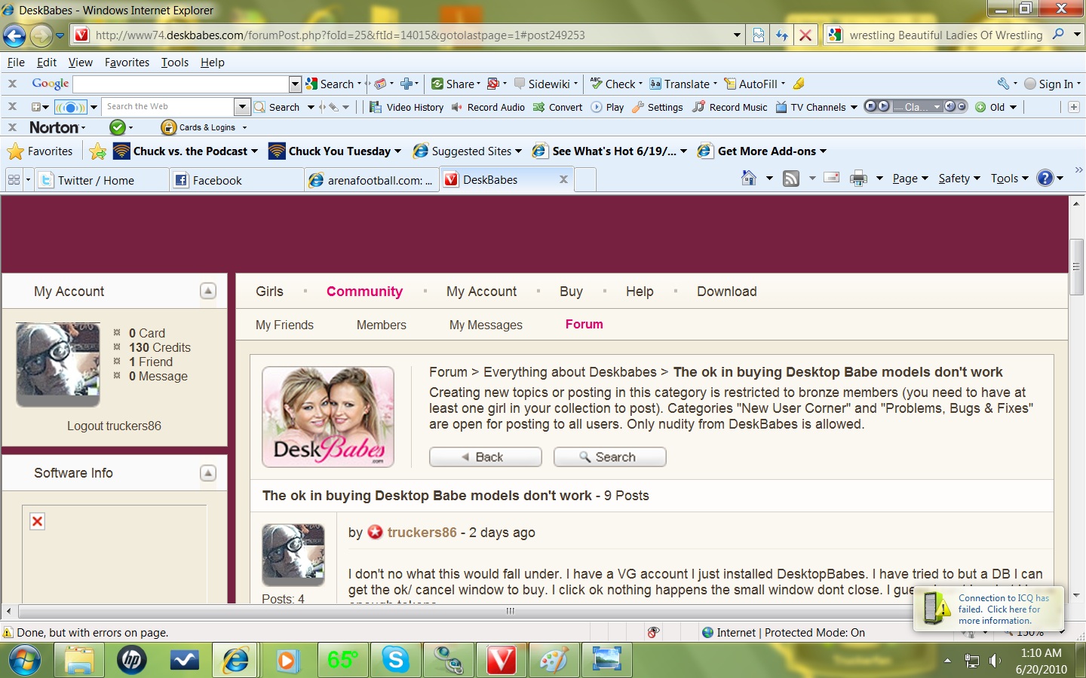Open the Safety dropdown menu
This screenshot has width=1086, height=678.
click(959, 179)
